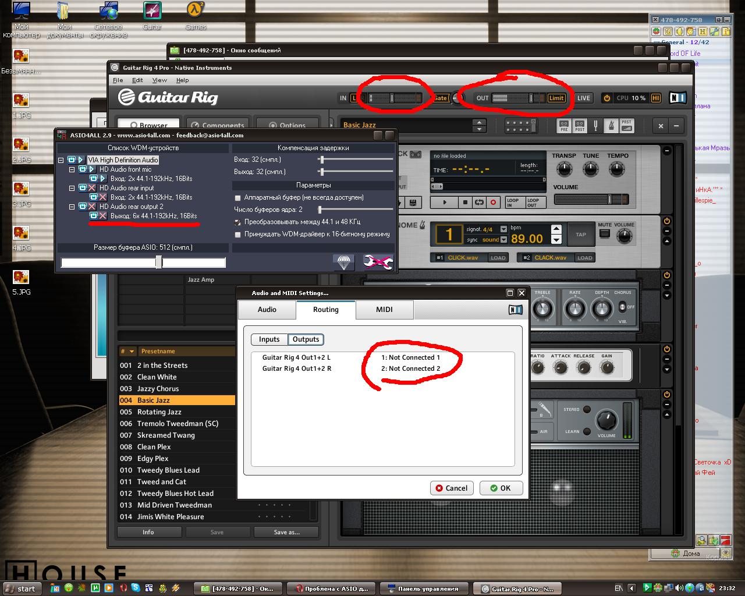Image resolution: width=745 pixels, height=596 pixels.
Task: Toggle the HI quality button
Action: 656,98
